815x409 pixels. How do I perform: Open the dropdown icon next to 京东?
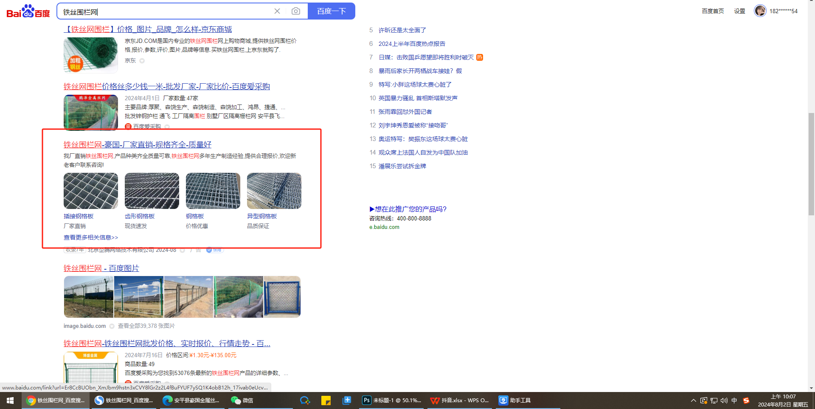pos(142,61)
